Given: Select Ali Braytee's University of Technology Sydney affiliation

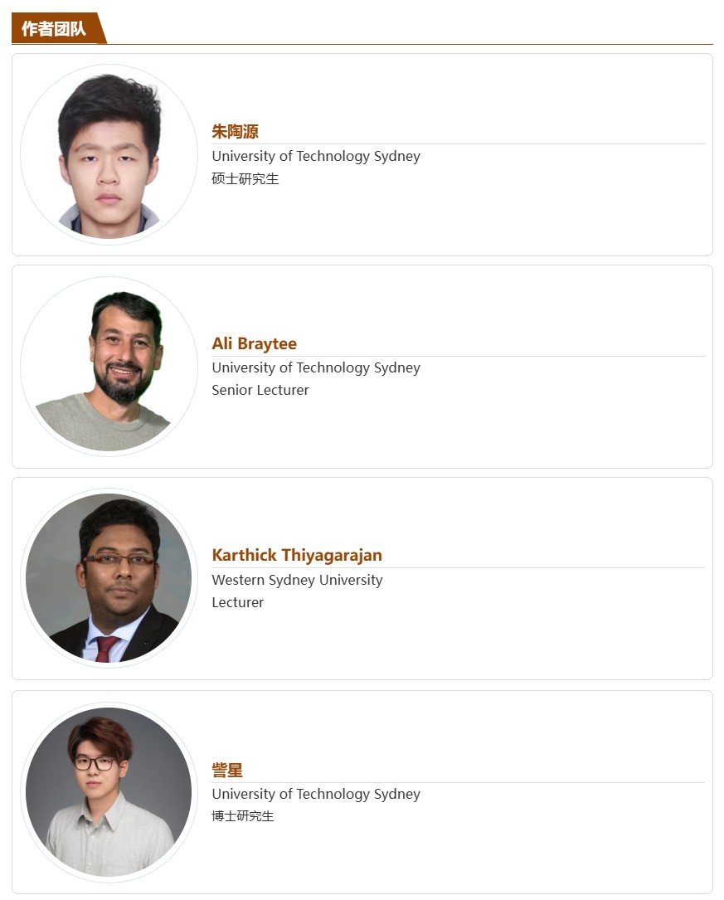Looking at the screenshot, I should pyautogui.click(x=315, y=367).
